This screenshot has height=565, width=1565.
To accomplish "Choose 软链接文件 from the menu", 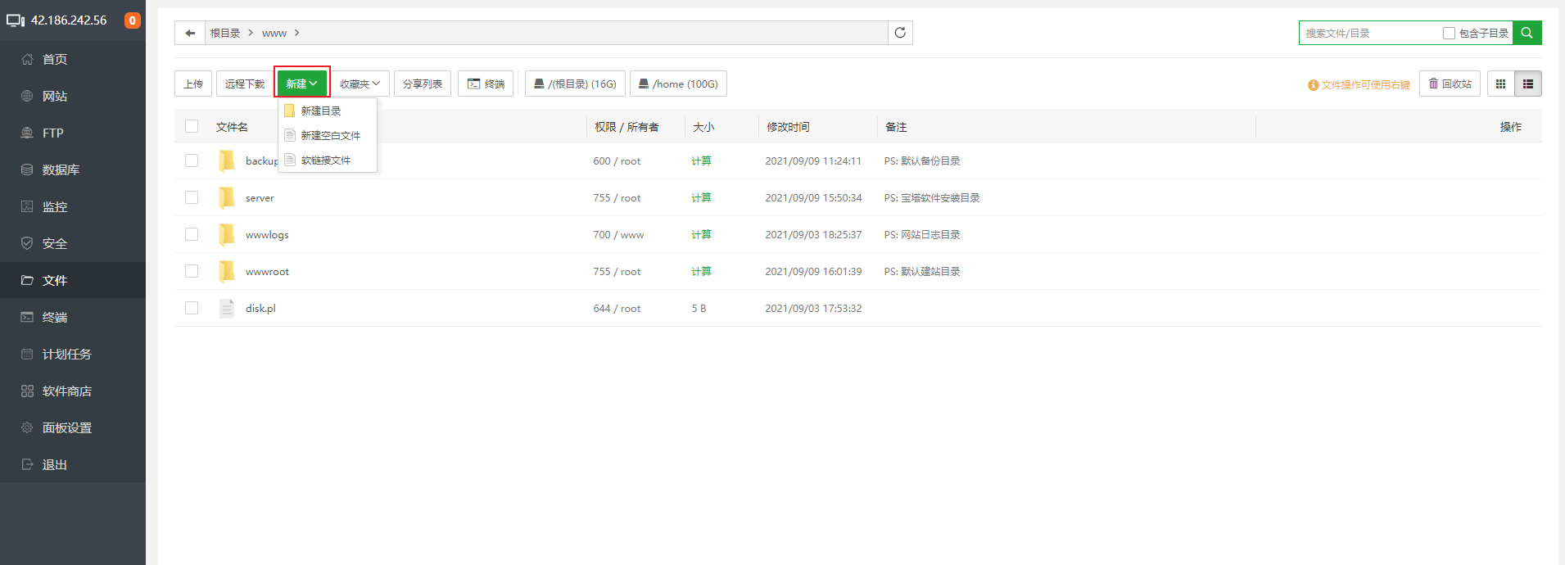I will click(325, 160).
